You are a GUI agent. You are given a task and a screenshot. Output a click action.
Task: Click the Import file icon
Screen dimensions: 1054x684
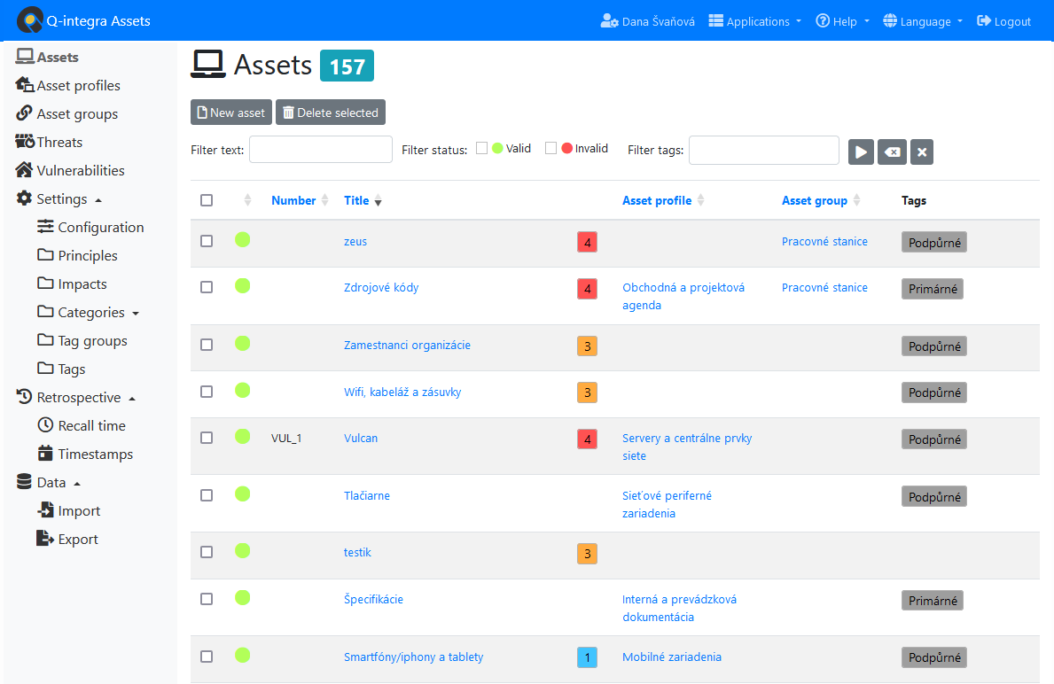[x=45, y=510]
